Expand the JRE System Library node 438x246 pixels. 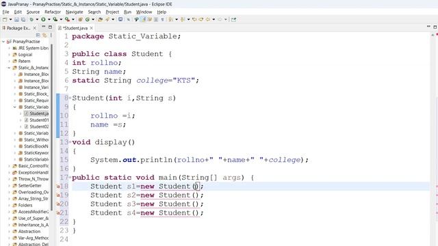pos(9,49)
